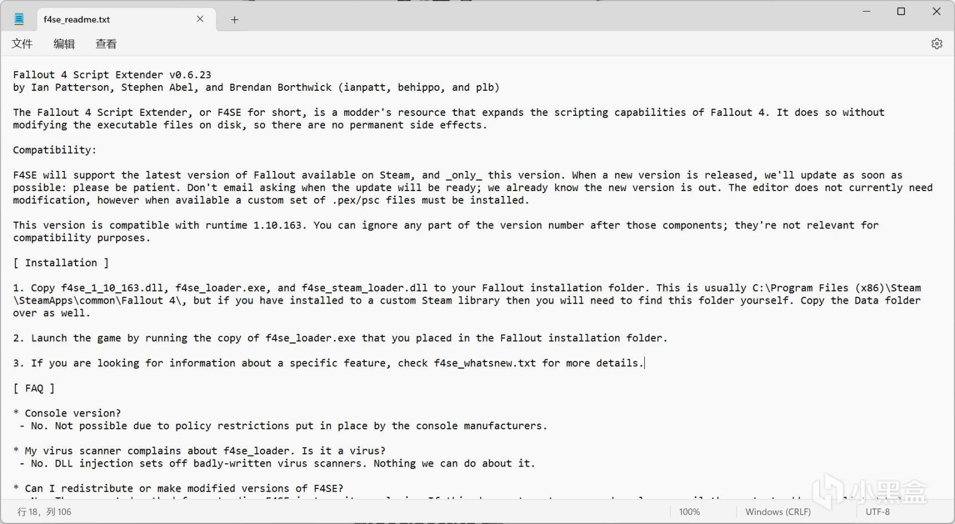
Task: Click the question '* Can I redistribute or make modified versions'
Action: (178, 488)
